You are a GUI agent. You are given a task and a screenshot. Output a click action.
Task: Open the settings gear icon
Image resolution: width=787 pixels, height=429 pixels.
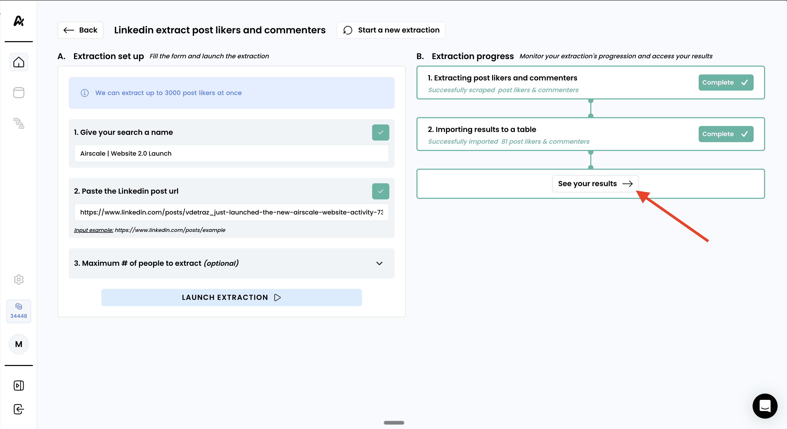[x=19, y=279]
